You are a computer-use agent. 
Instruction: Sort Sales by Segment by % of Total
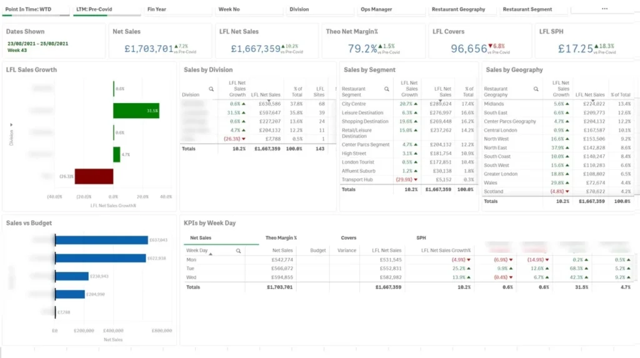click(469, 91)
